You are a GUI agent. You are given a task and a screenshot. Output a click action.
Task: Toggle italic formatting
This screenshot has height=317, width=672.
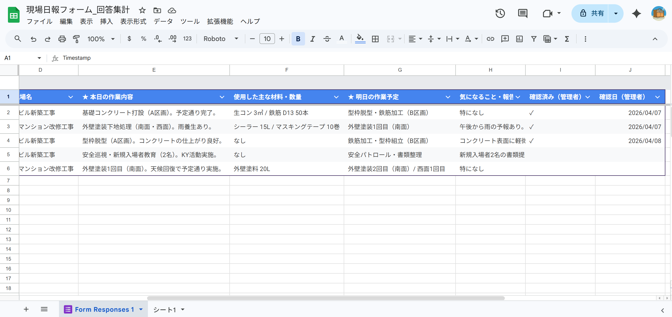312,39
